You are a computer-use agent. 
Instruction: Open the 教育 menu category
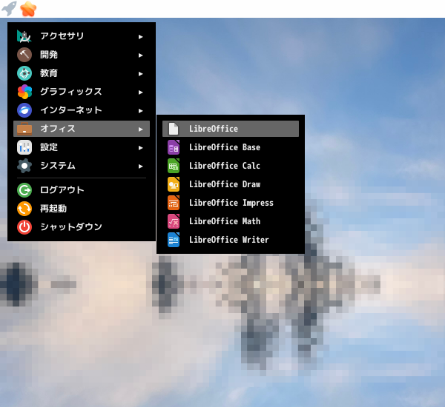[82, 73]
